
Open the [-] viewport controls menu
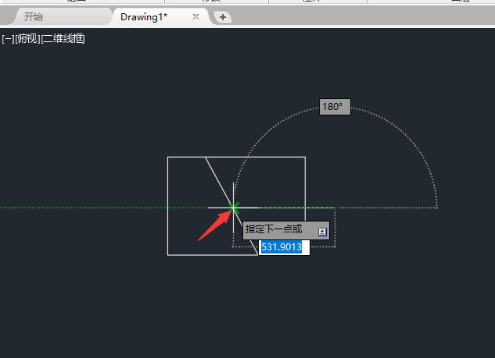[8, 39]
